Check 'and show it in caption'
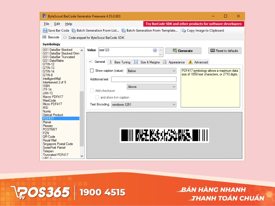Viewport: 275px width, 206px height. pyautogui.click(x=97, y=98)
